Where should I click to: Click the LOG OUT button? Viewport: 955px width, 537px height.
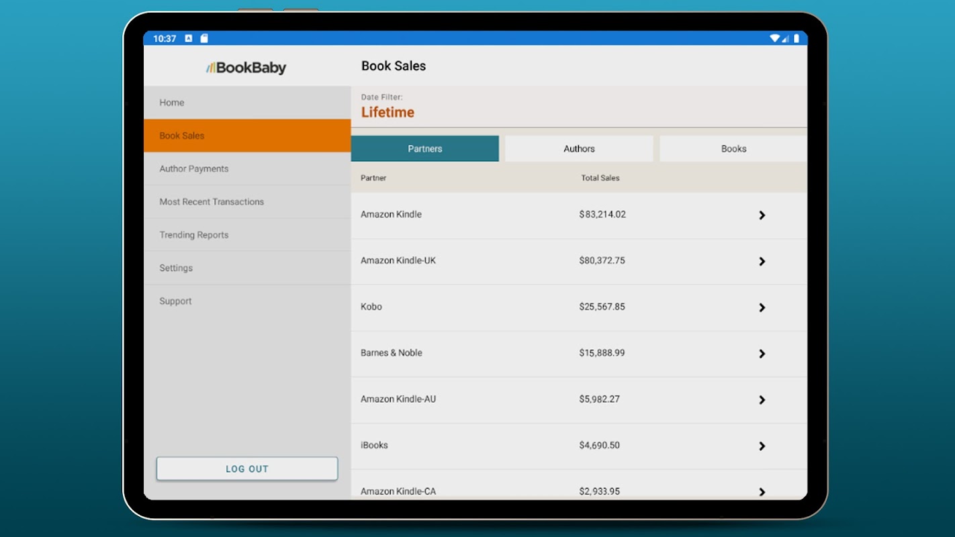tap(247, 469)
